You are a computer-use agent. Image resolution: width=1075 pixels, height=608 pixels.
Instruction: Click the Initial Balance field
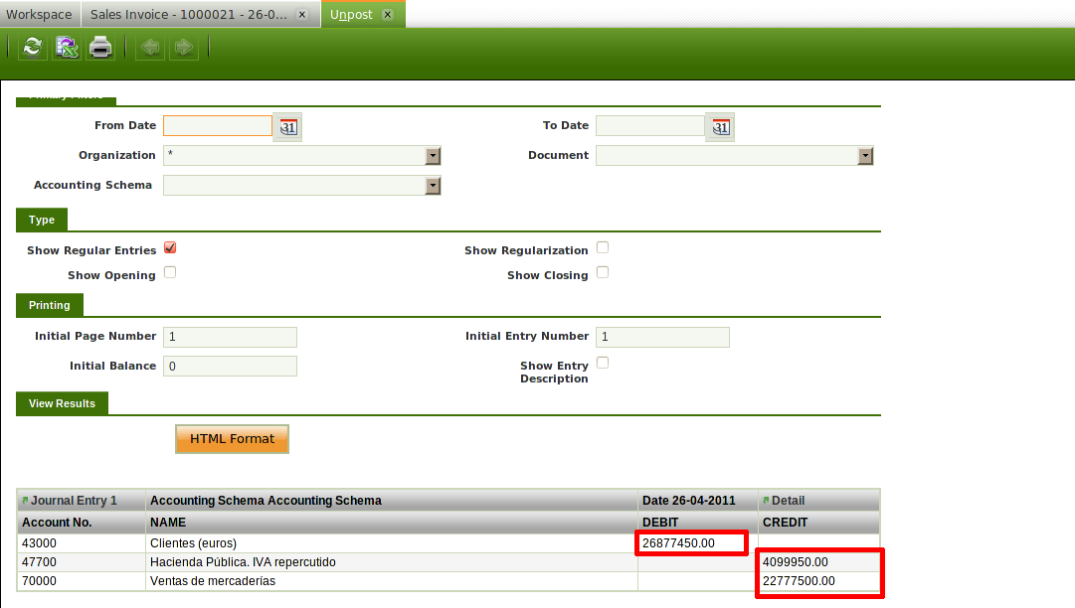[x=230, y=367]
